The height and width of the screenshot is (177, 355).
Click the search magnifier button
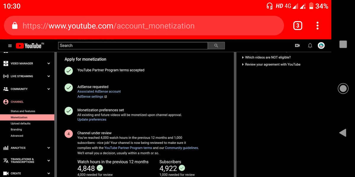click(x=216, y=45)
